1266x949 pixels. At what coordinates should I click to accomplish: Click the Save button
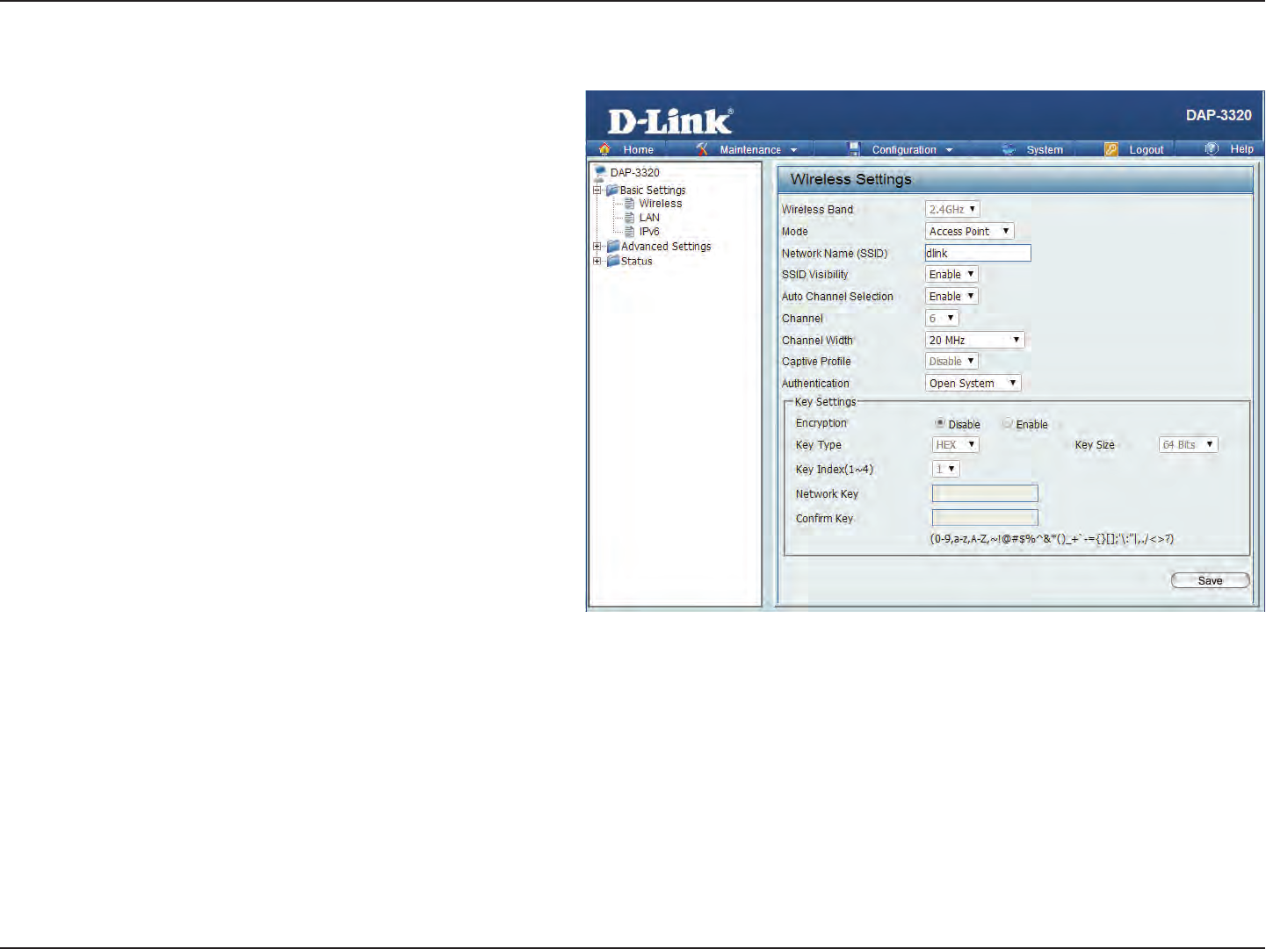click(x=1211, y=580)
